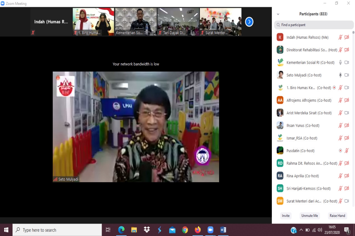Toggle camera of Arist Merdeka Sirait
Viewport: 355px width, 236px height.
(347, 113)
